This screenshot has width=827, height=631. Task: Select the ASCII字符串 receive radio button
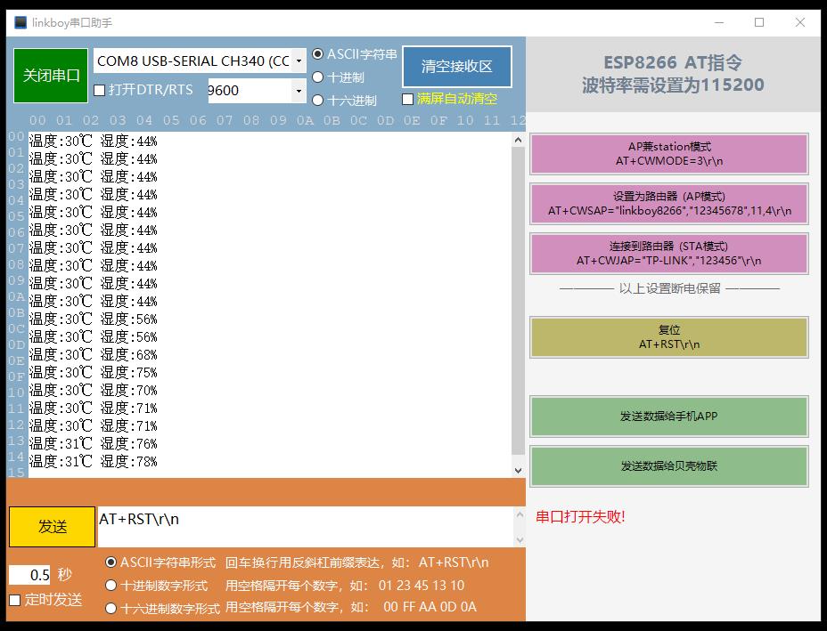coord(317,53)
